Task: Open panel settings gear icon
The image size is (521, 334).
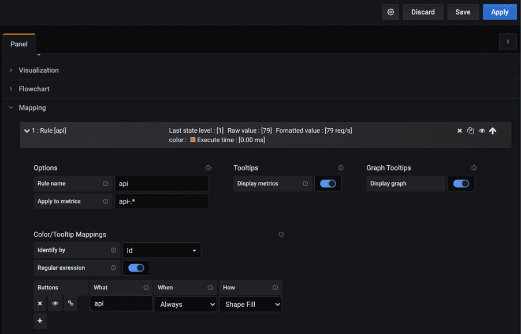Action: click(391, 12)
